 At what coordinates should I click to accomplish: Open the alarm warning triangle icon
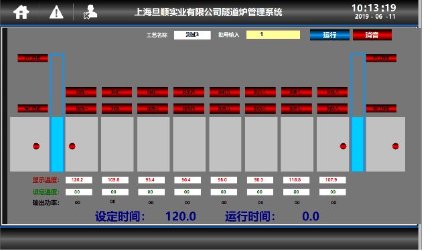pyautogui.click(x=56, y=12)
